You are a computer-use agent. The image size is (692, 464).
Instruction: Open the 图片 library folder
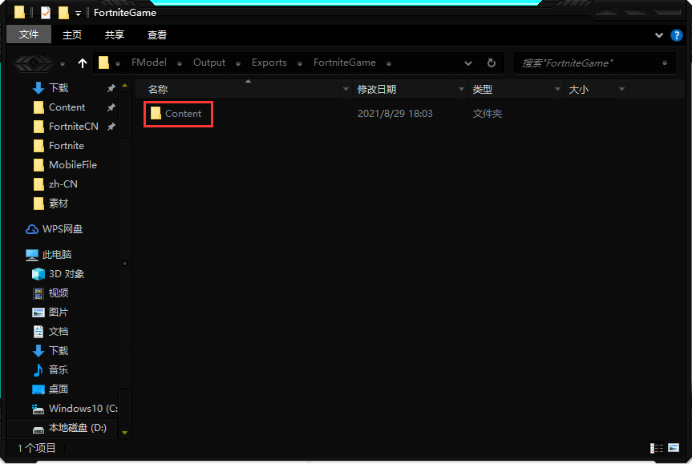coord(59,313)
